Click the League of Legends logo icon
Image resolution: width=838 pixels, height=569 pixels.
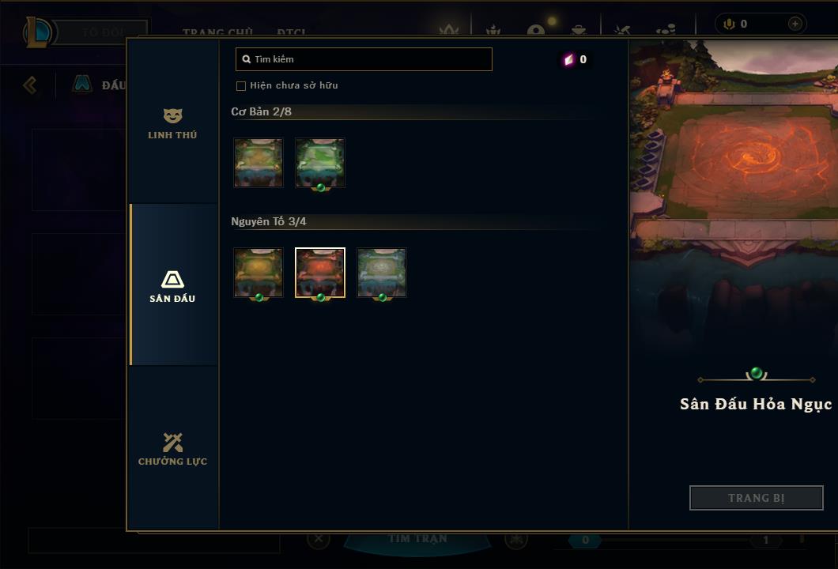37,32
